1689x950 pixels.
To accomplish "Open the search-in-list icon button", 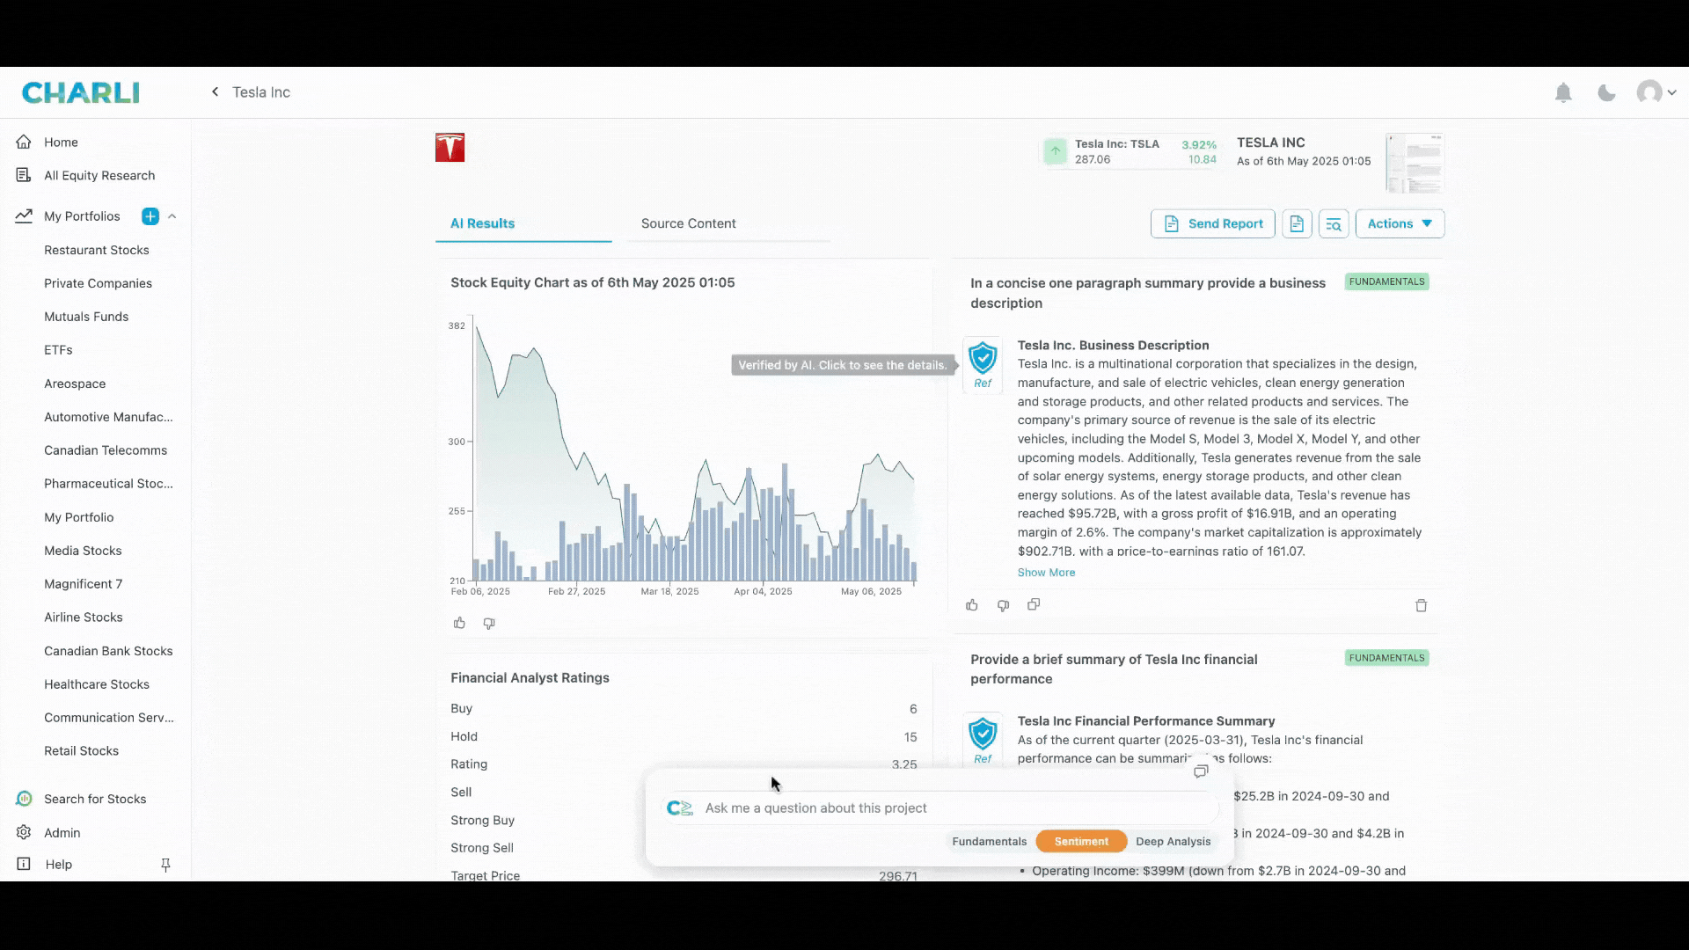I will click(x=1334, y=223).
